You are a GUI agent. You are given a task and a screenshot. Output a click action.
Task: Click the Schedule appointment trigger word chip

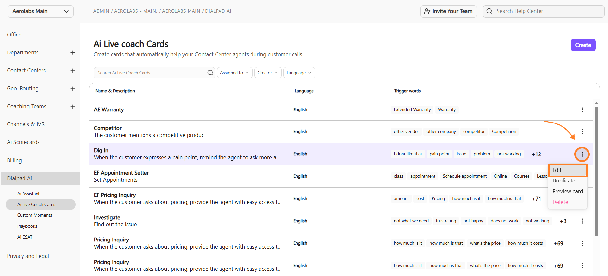point(464,176)
